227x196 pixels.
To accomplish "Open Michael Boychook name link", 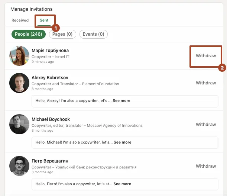I will [51, 119].
